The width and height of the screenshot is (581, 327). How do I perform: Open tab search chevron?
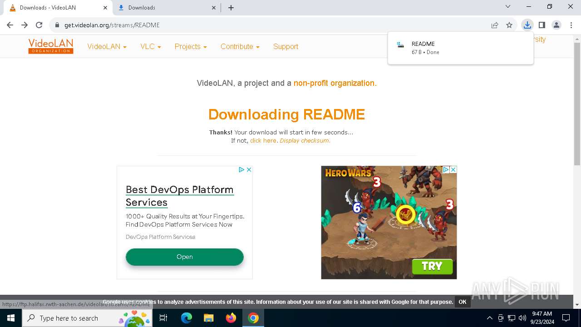pos(508,7)
